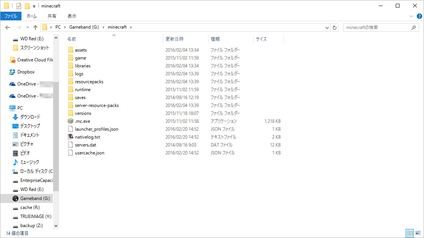The height and width of the screenshot is (238, 424).
Task: Open the ピクチャ folder in sidebar
Action: click(x=23, y=144)
